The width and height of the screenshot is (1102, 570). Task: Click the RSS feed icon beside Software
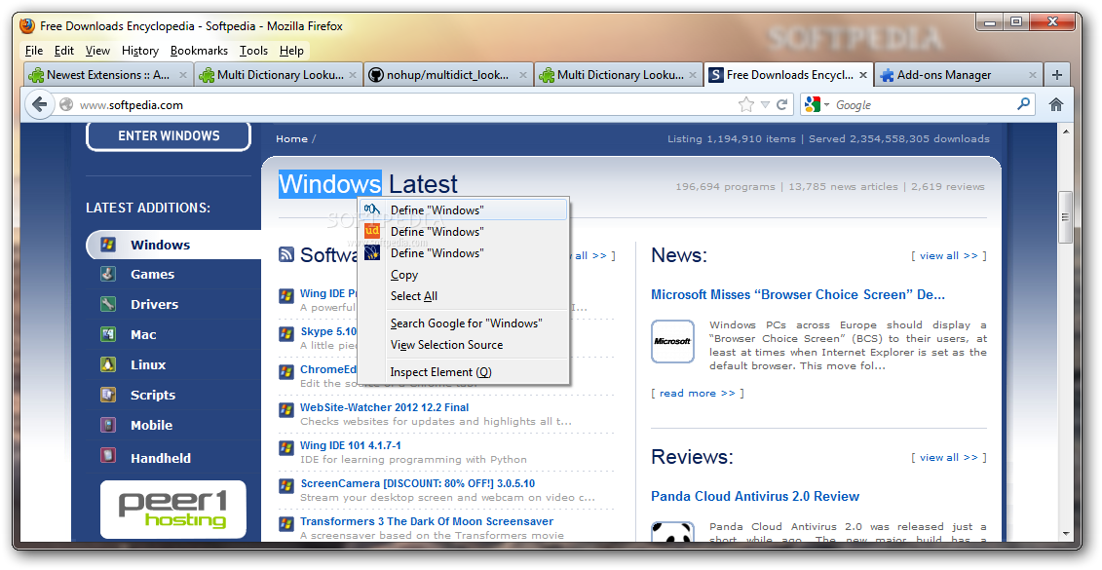286,254
